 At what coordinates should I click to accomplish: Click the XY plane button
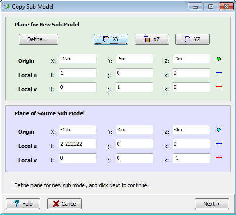111,39
